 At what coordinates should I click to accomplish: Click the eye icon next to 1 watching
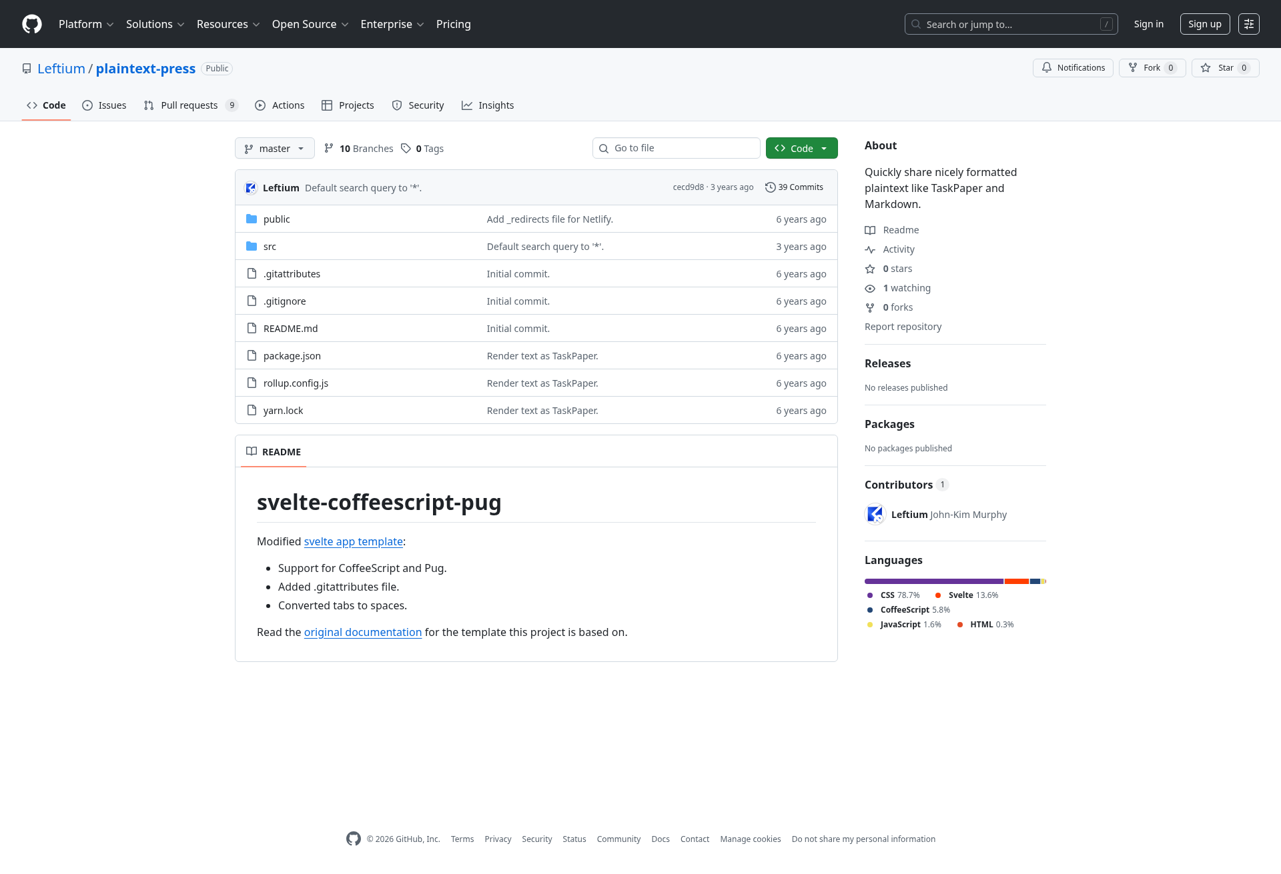coord(870,288)
